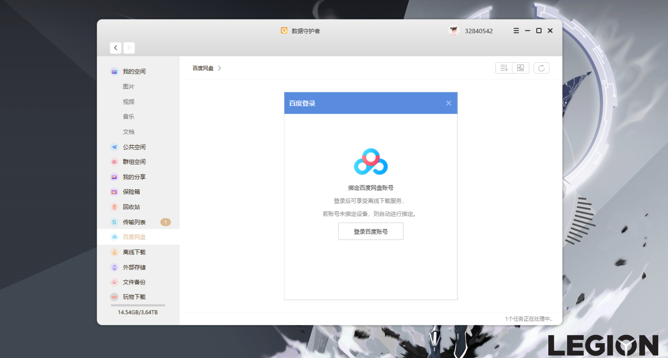Select 保险箱 in sidebar

click(x=131, y=192)
